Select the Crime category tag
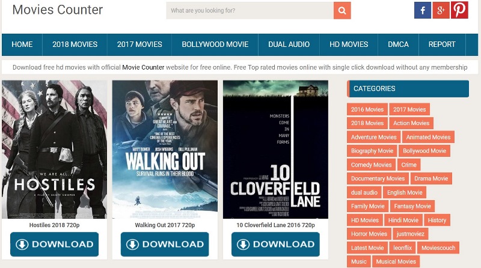The image size is (481, 268). click(409, 165)
